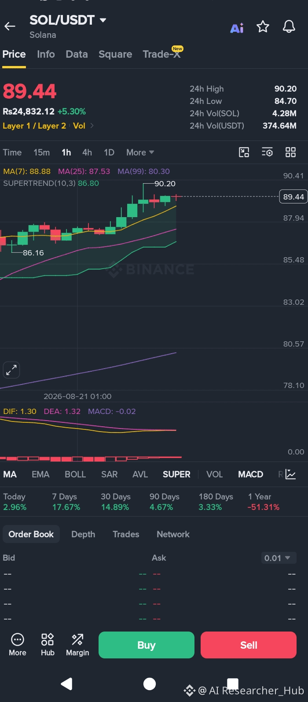Viewport: 308px width, 702px height.
Task: Tap the More icon in the bottom bar
Action: [x=18, y=645]
